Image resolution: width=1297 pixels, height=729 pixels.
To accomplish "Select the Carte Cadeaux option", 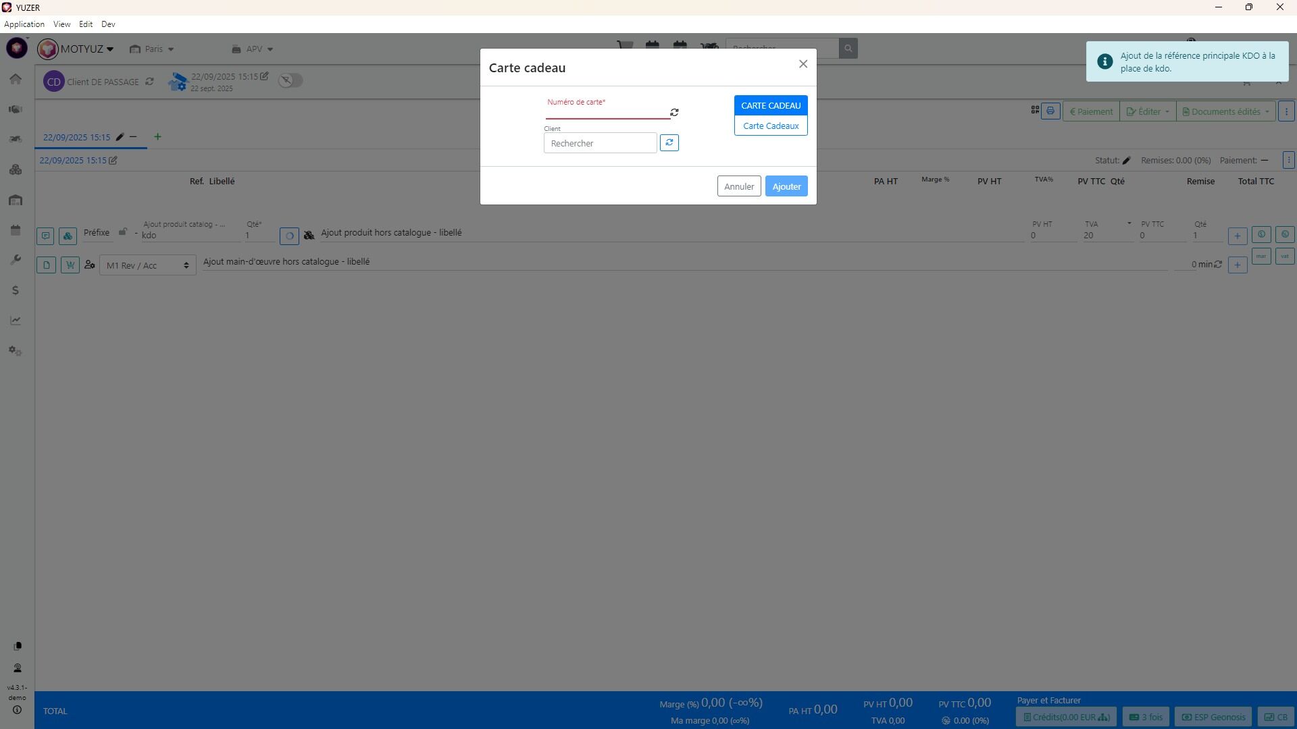I will [770, 126].
